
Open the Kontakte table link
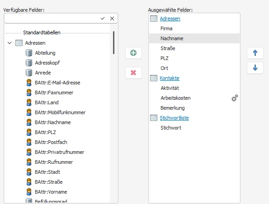click(170, 78)
